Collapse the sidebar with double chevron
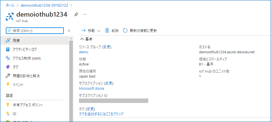Viewport: 271px width, 122px height. click(x=69, y=31)
